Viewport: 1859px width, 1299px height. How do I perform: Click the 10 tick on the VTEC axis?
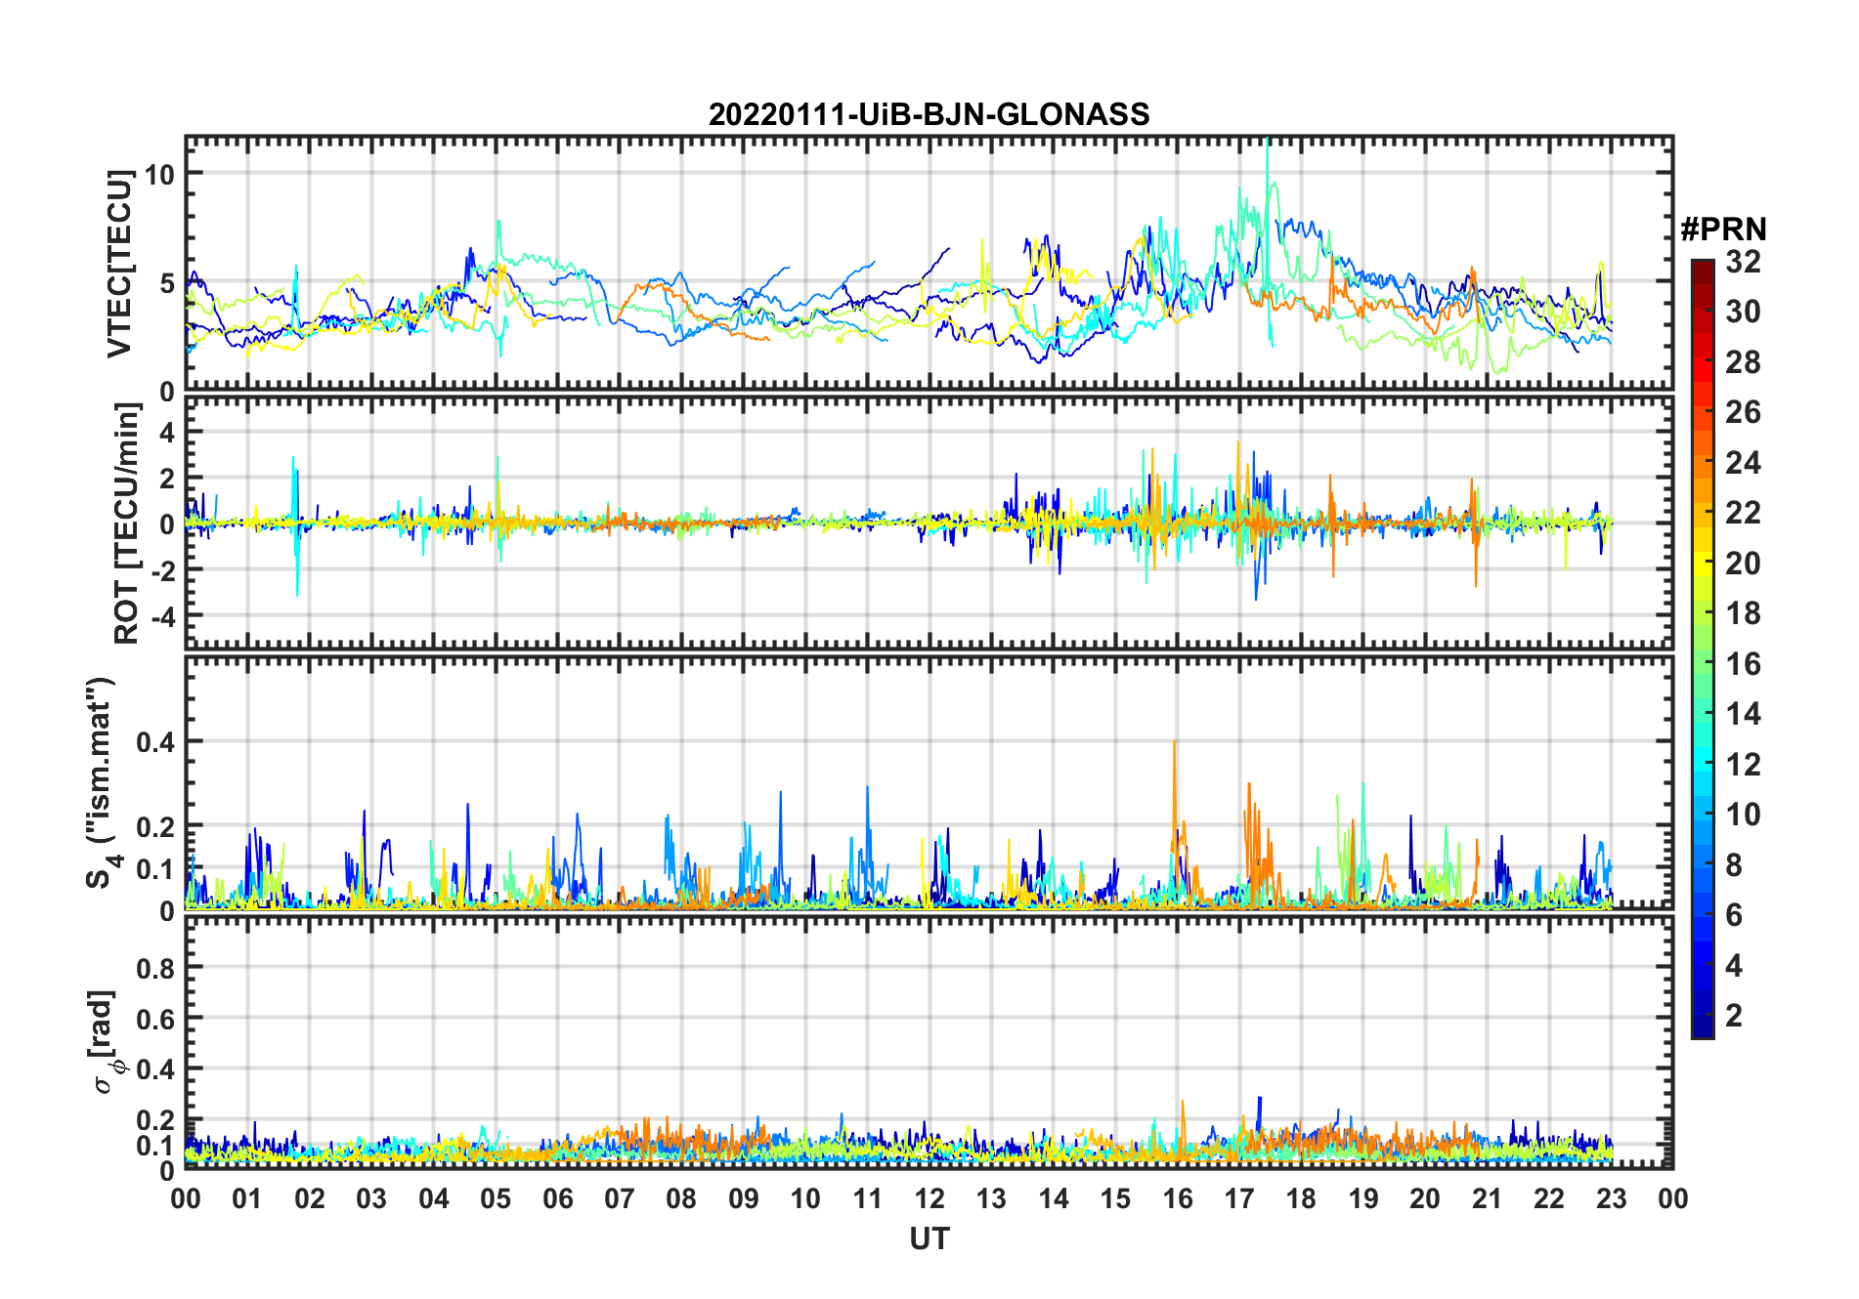[x=159, y=174]
